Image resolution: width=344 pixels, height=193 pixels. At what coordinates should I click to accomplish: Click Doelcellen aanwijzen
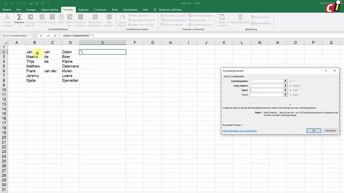click(174, 20)
